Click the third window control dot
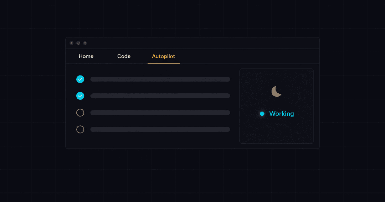385x202 pixels. coord(85,43)
